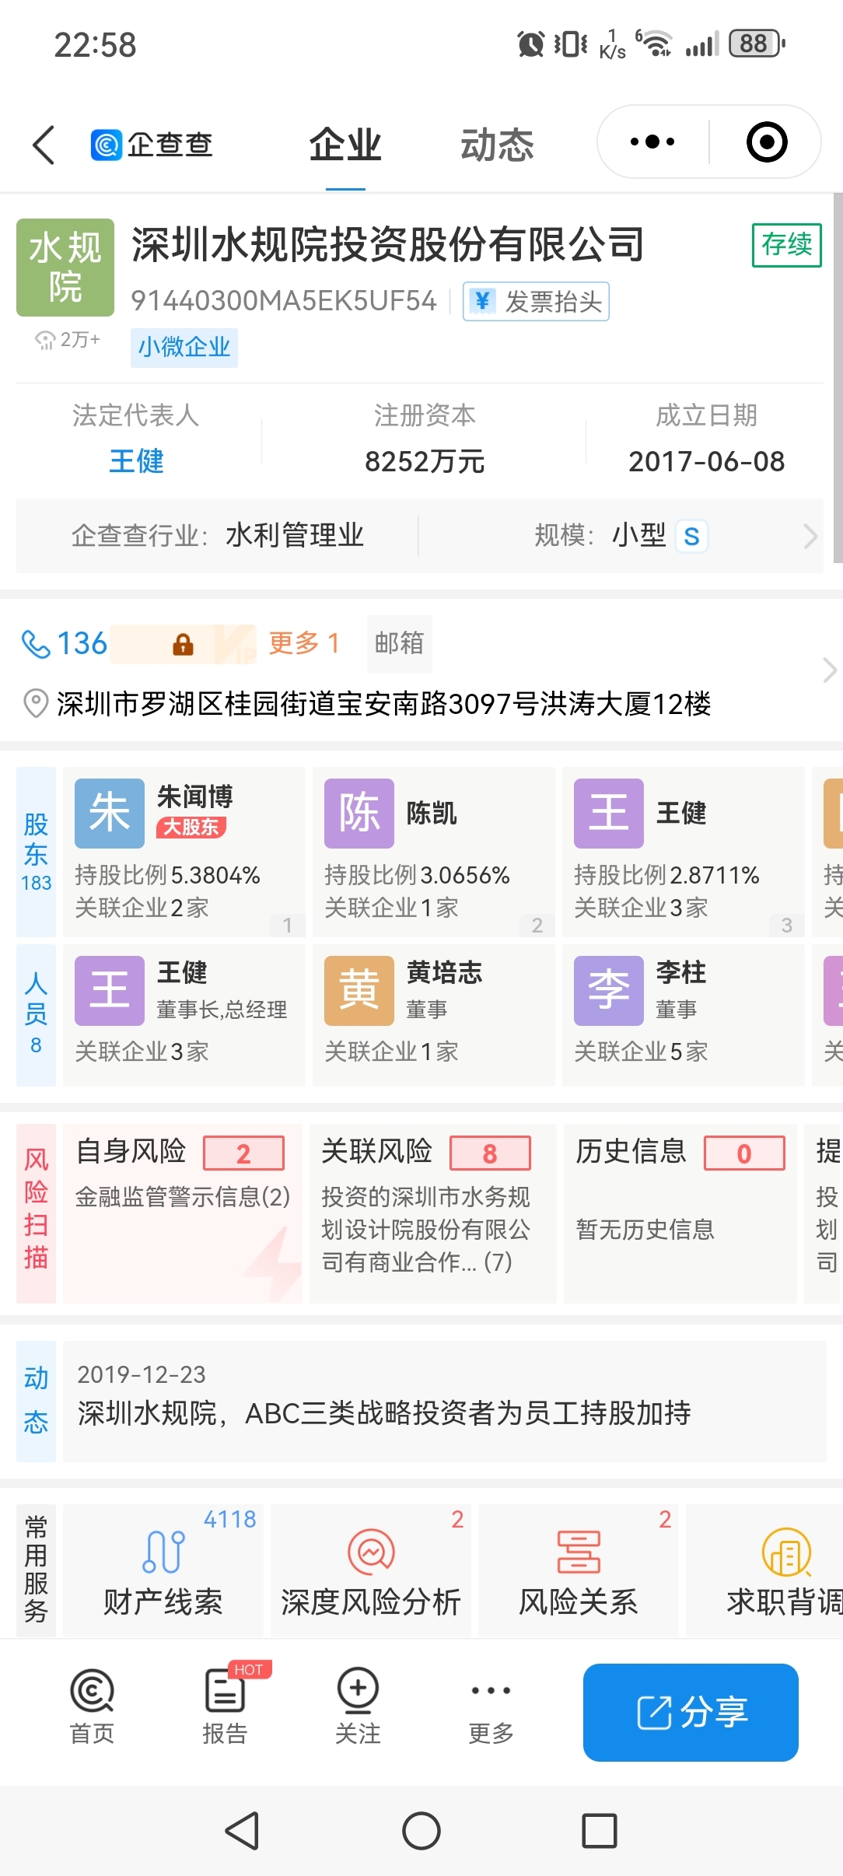Viewport: 843px width, 1876px height.
Task: Tap Android home navigation circle
Action: pos(421,1830)
